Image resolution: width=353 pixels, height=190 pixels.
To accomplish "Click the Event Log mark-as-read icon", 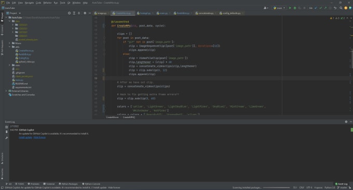I will [x=7, y=127].
